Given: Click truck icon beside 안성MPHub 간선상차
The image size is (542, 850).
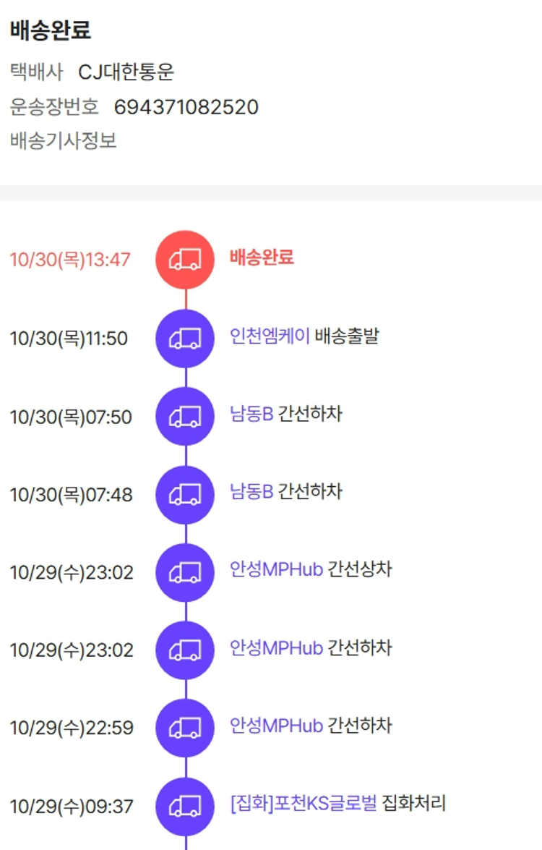Looking at the screenshot, I should coord(185,572).
